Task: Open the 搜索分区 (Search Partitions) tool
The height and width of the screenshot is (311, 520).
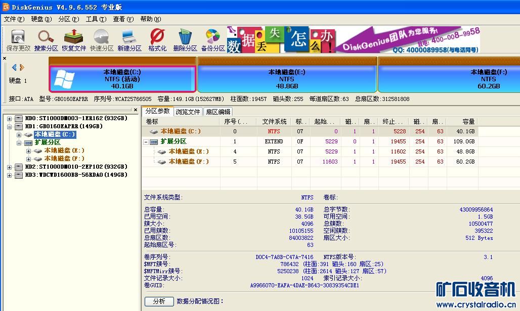Action: pyautogui.click(x=46, y=40)
